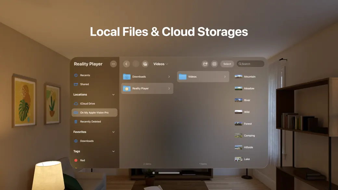Open Recently Deleted location
Image resolution: width=338 pixels, height=190 pixels.
point(95,122)
